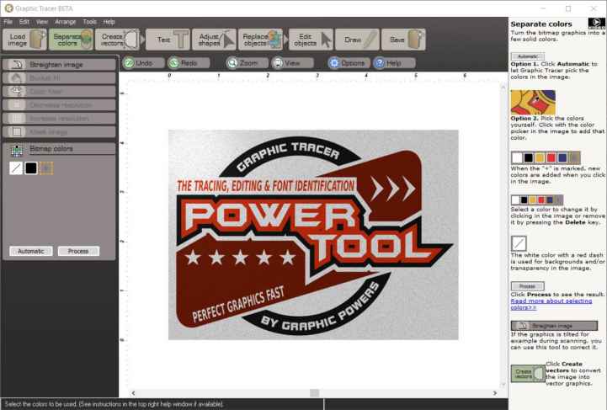
Task: Open the View options
Action: coord(288,63)
